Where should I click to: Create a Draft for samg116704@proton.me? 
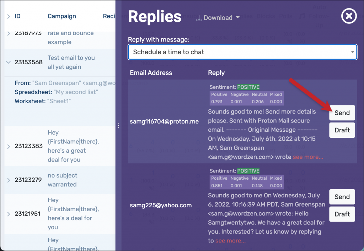point(342,130)
